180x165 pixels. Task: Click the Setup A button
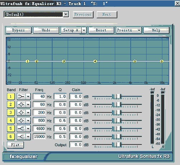tap(71, 30)
